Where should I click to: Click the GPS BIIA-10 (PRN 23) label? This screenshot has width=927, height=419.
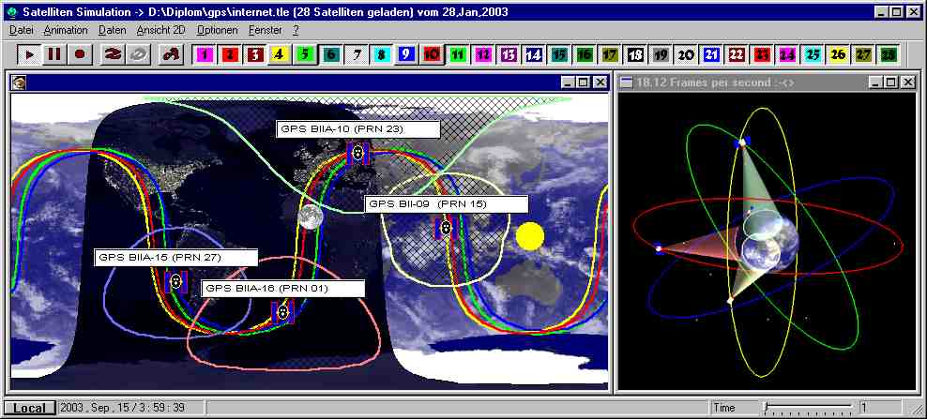[358, 129]
